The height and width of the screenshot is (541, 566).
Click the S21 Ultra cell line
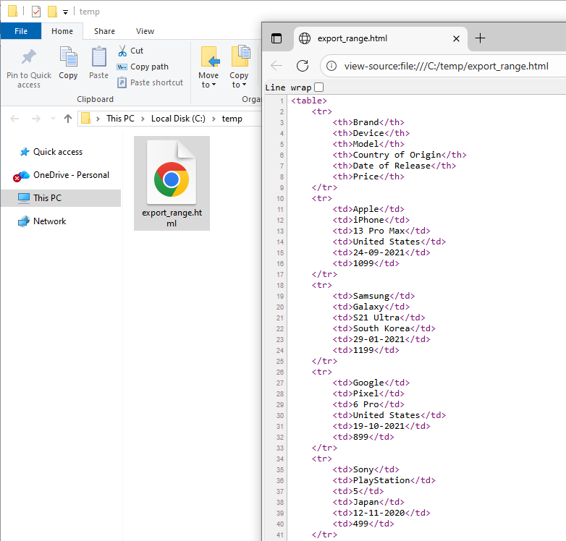tap(379, 318)
